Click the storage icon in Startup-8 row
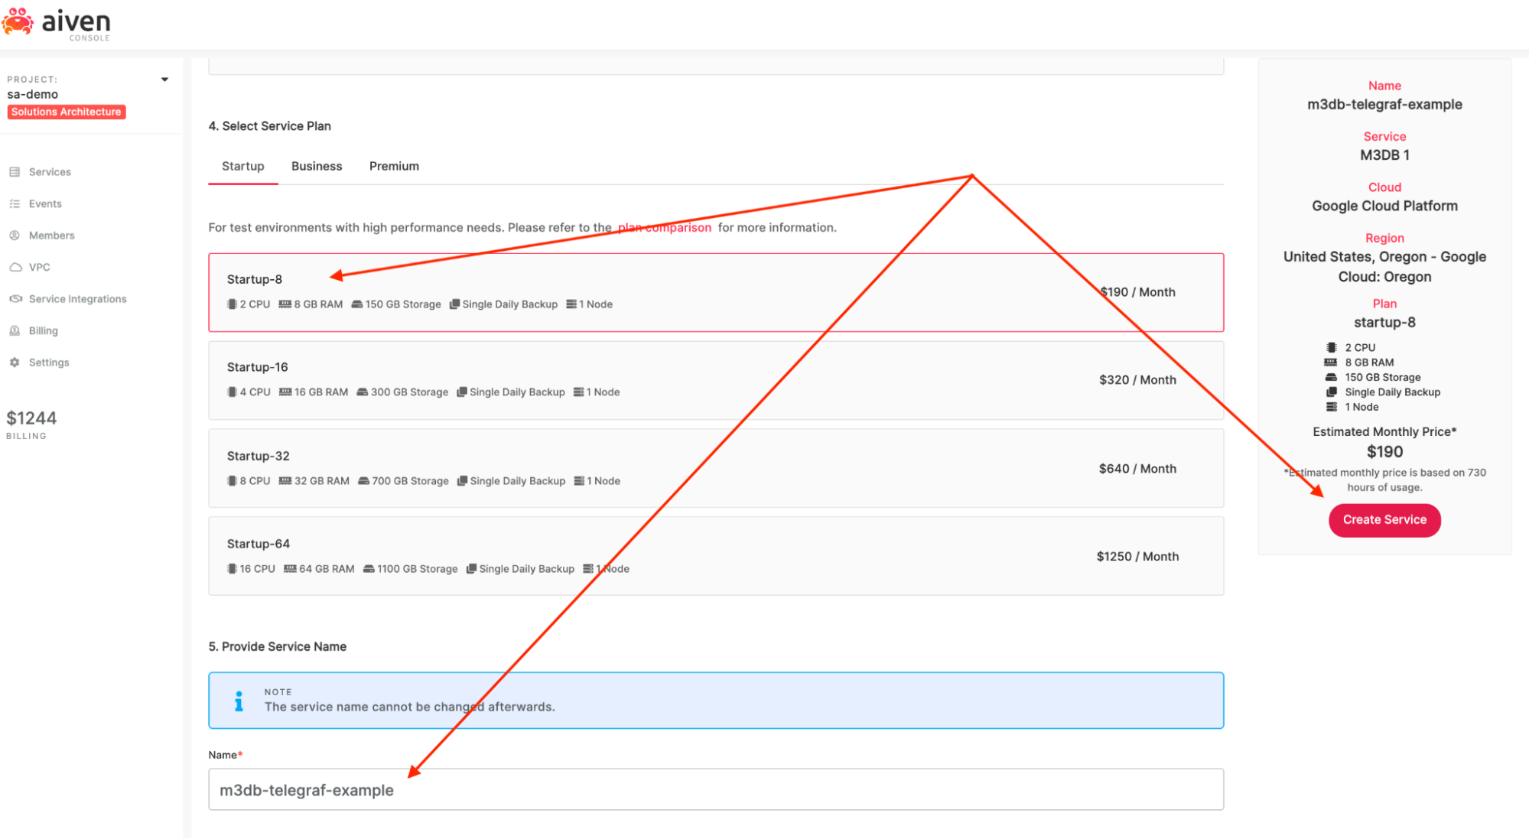 [x=357, y=304]
